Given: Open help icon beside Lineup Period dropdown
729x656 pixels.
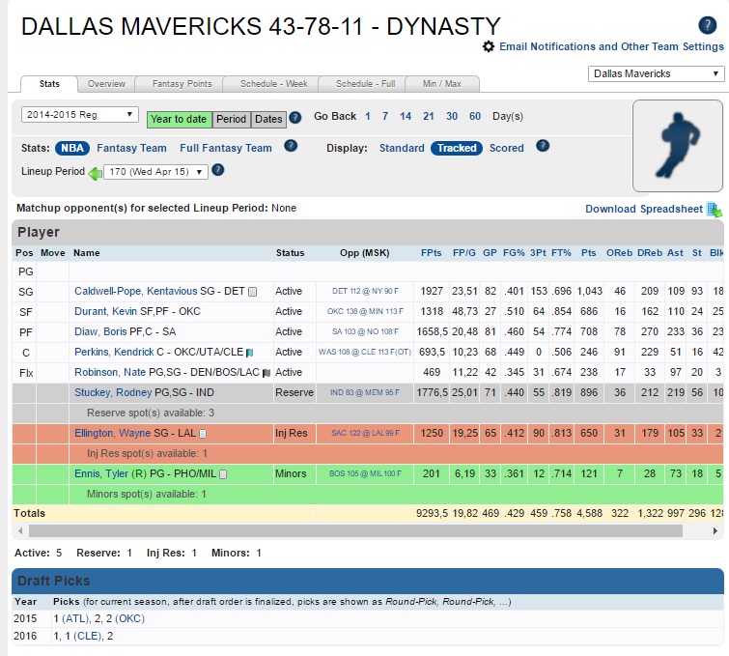Looking at the screenshot, I should pyautogui.click(x=217, y=170).
